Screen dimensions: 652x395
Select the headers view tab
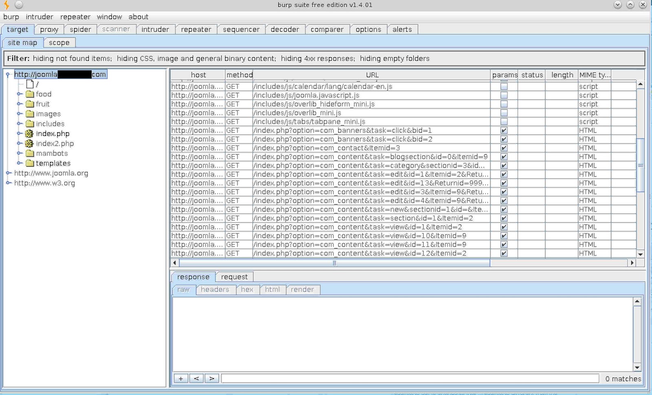click(215, 290)
